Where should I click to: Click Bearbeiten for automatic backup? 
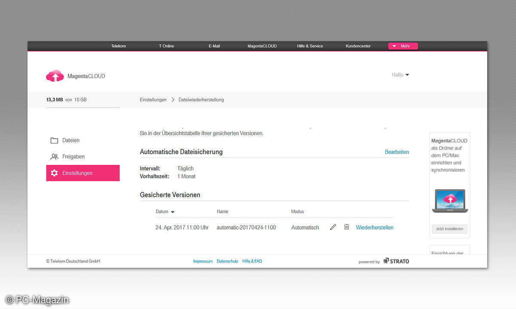(x=397, y=152)
